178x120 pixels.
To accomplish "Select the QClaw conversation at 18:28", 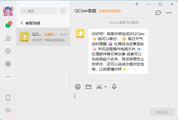I will pos(43,37).
